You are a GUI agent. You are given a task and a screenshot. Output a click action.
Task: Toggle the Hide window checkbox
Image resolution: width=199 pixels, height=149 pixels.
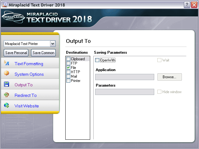click(x=159, y=92)
